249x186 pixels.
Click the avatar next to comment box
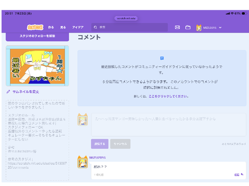(82, 119)
